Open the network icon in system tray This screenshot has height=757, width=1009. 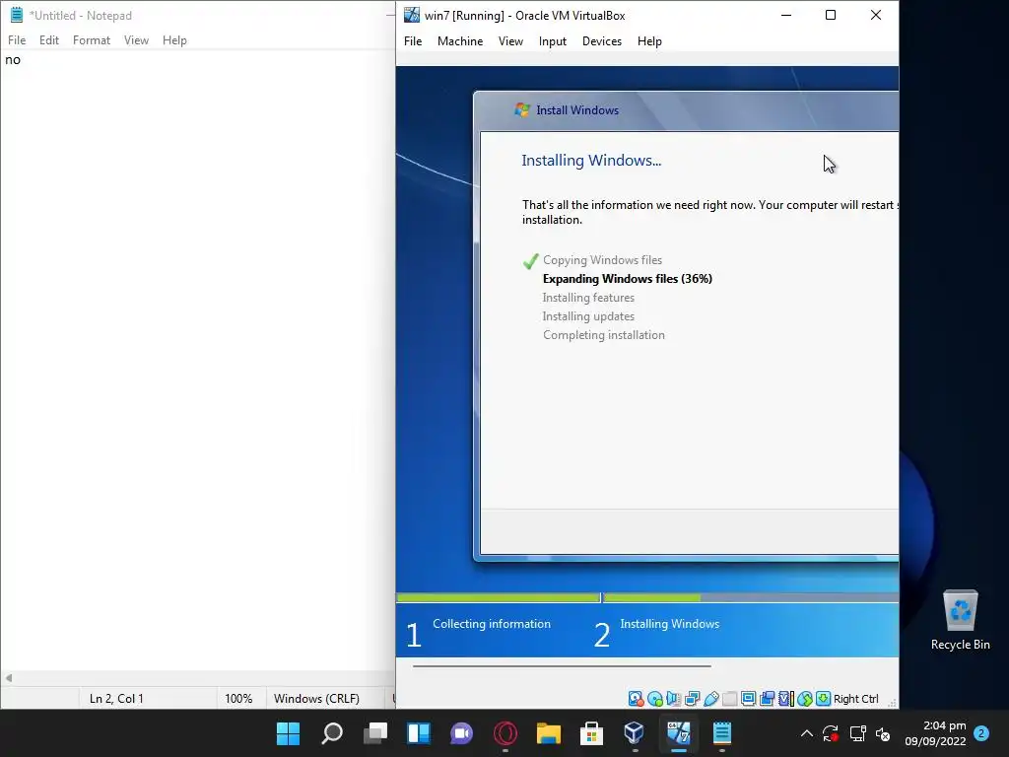(x=858, y=733)
